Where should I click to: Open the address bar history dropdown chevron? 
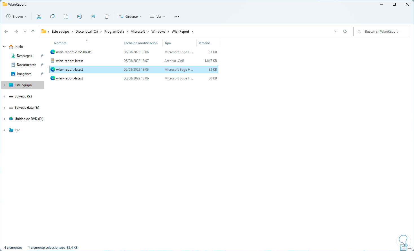click(336, 31)
